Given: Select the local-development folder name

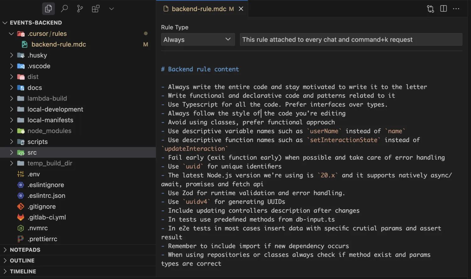Looking at the screenshot, I should tap(55, 109).
